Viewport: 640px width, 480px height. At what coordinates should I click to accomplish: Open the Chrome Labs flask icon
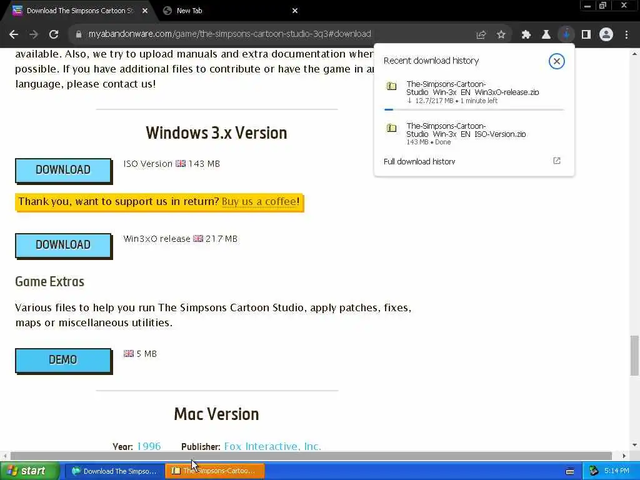click(546, 35)
